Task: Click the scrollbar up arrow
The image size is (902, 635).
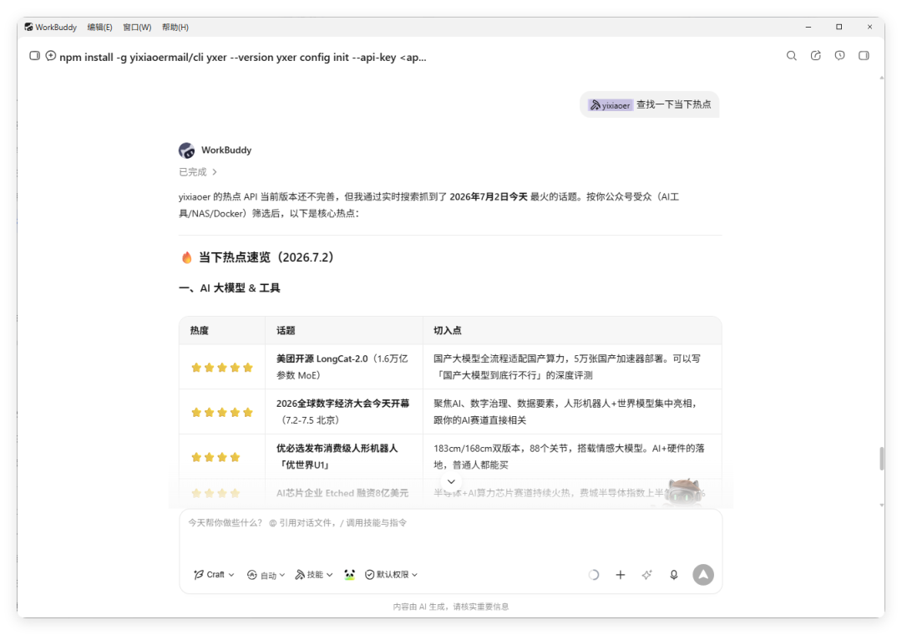Action: coord(881,78)
